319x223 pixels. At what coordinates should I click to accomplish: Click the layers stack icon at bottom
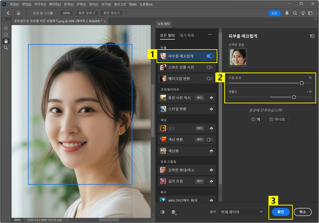pos(174,211)
